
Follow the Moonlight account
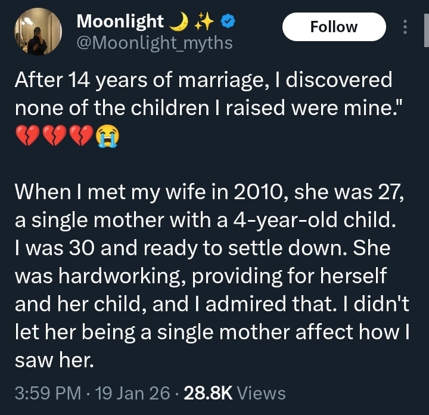coord(334,27)
